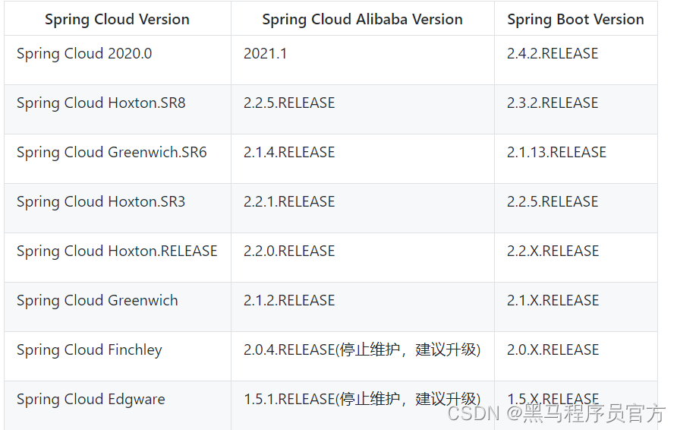This screenshot has width=677, height=430.
Task: Click the 2.1.4.RELEASE Alibaba version cell
Action: click(x=289, y=153)
